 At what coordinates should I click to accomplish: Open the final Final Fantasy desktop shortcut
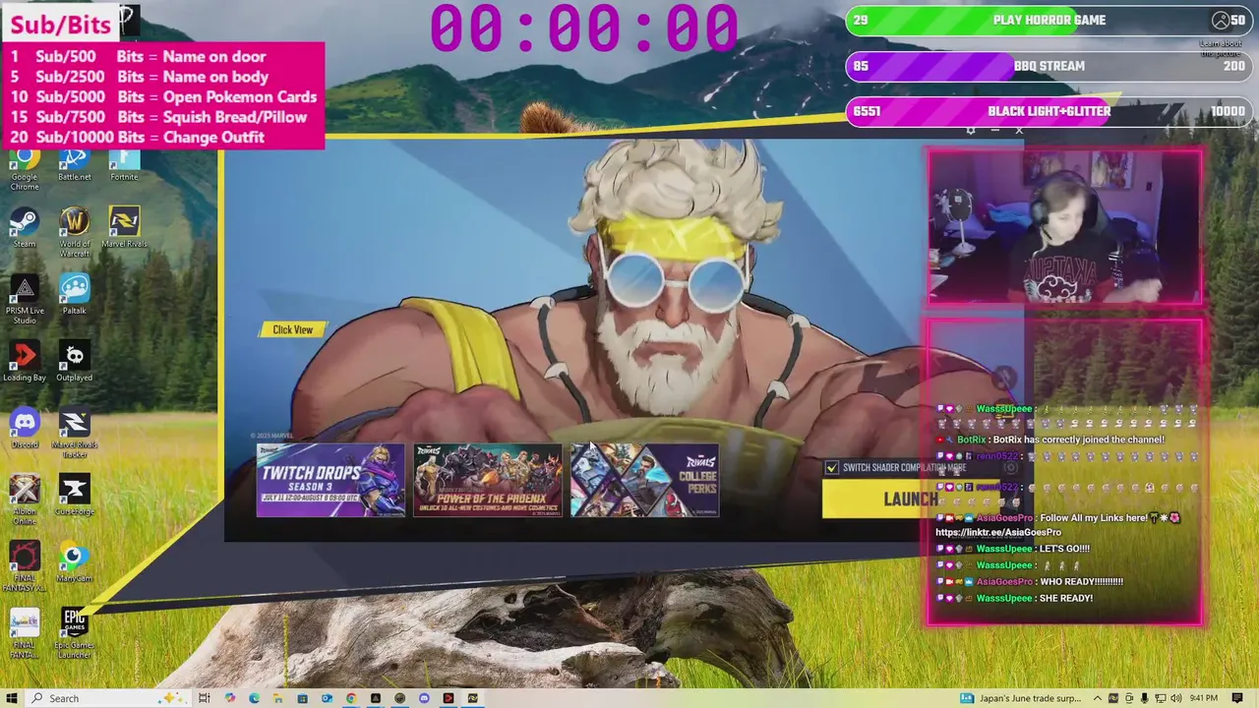click(x=25, y=633)
